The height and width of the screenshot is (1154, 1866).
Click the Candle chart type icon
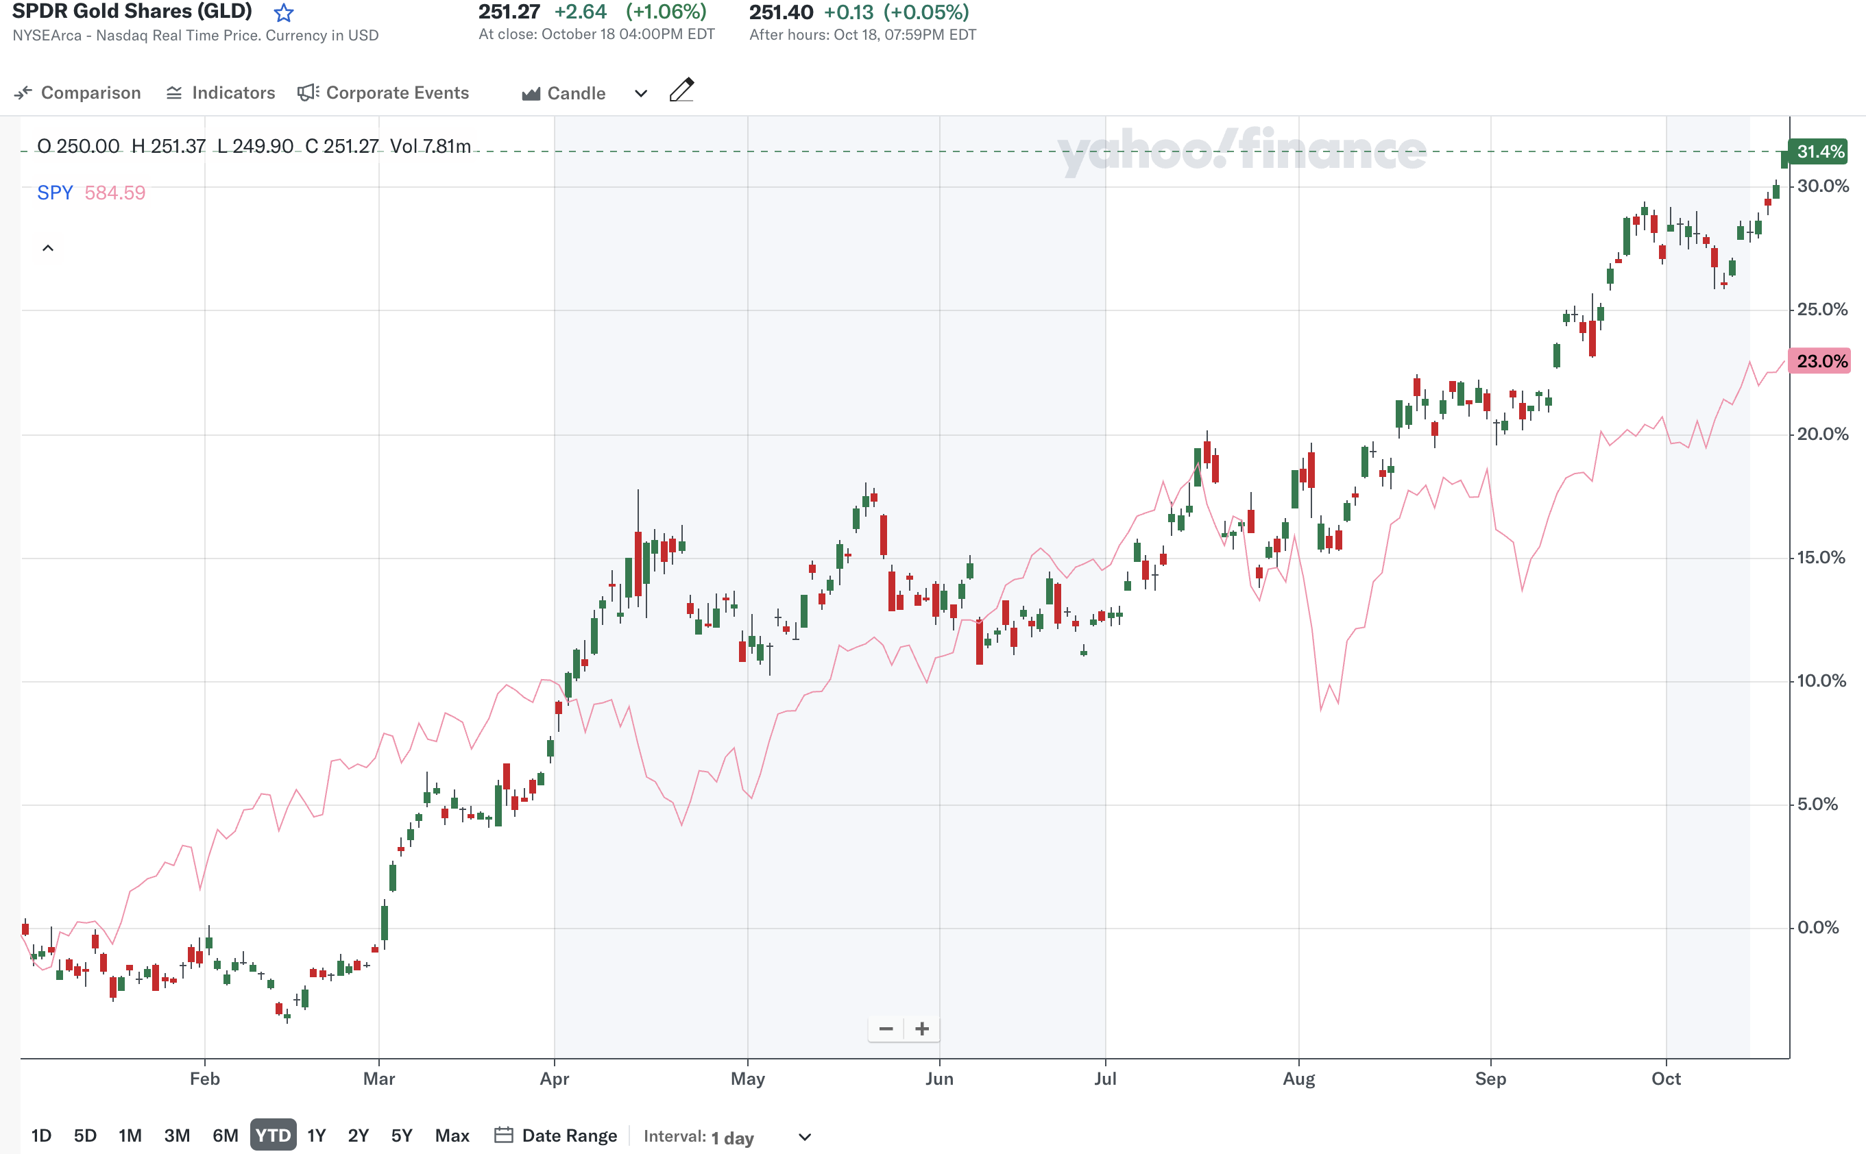(x=531, y=94)
